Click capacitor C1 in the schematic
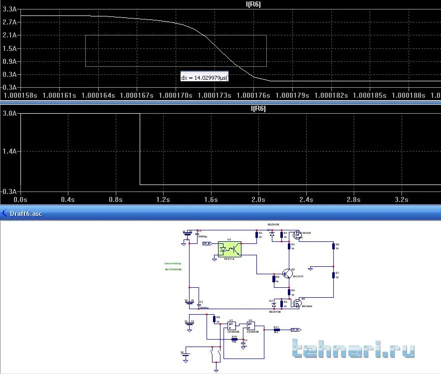Screen dimensions: 441x374 pyautogui.click(x=198, y=234)
